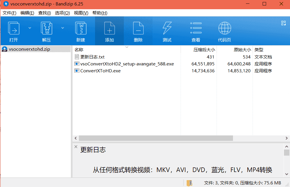Click the horizontal scrollbar right arrow
The height and width of the screenshot is (187, 290).
287,138
